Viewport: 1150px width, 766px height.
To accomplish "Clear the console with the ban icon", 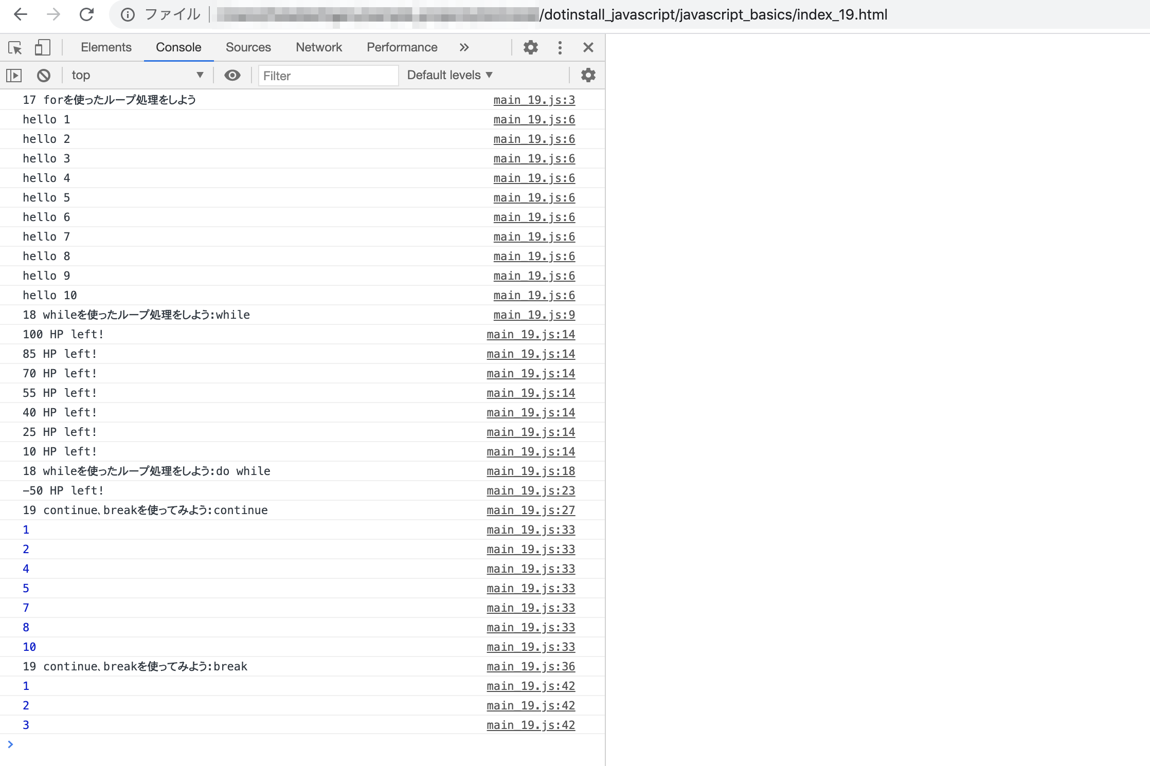I will (44, 76).
